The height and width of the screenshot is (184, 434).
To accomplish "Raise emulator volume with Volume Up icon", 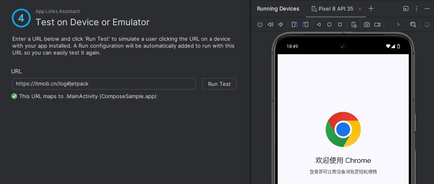I will pyautogui.click(x=270, y=24).
